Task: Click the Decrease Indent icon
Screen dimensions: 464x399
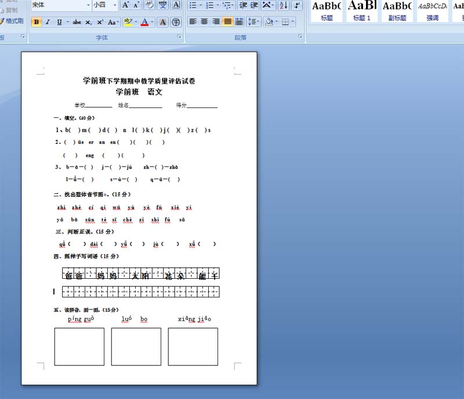Action: click(243, 5)
